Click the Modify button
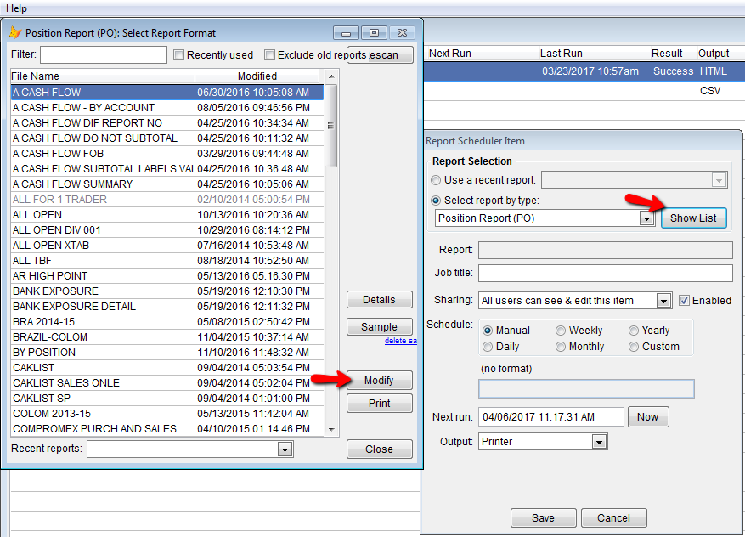The image size is (745, 537). (379, 380)
